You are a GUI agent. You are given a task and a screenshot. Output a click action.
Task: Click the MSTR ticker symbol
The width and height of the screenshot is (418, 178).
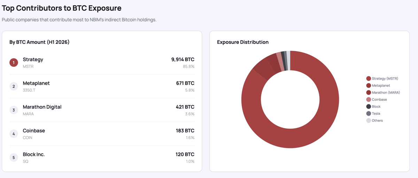coord(28,66)
